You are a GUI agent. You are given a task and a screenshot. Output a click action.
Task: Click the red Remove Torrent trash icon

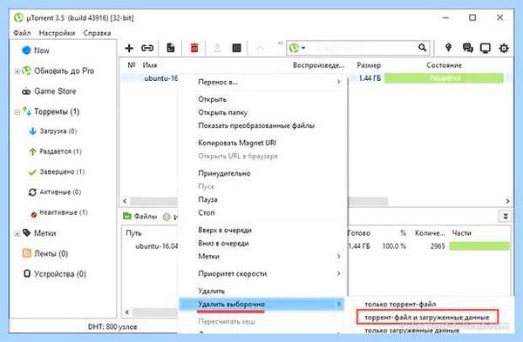point(194,48)
